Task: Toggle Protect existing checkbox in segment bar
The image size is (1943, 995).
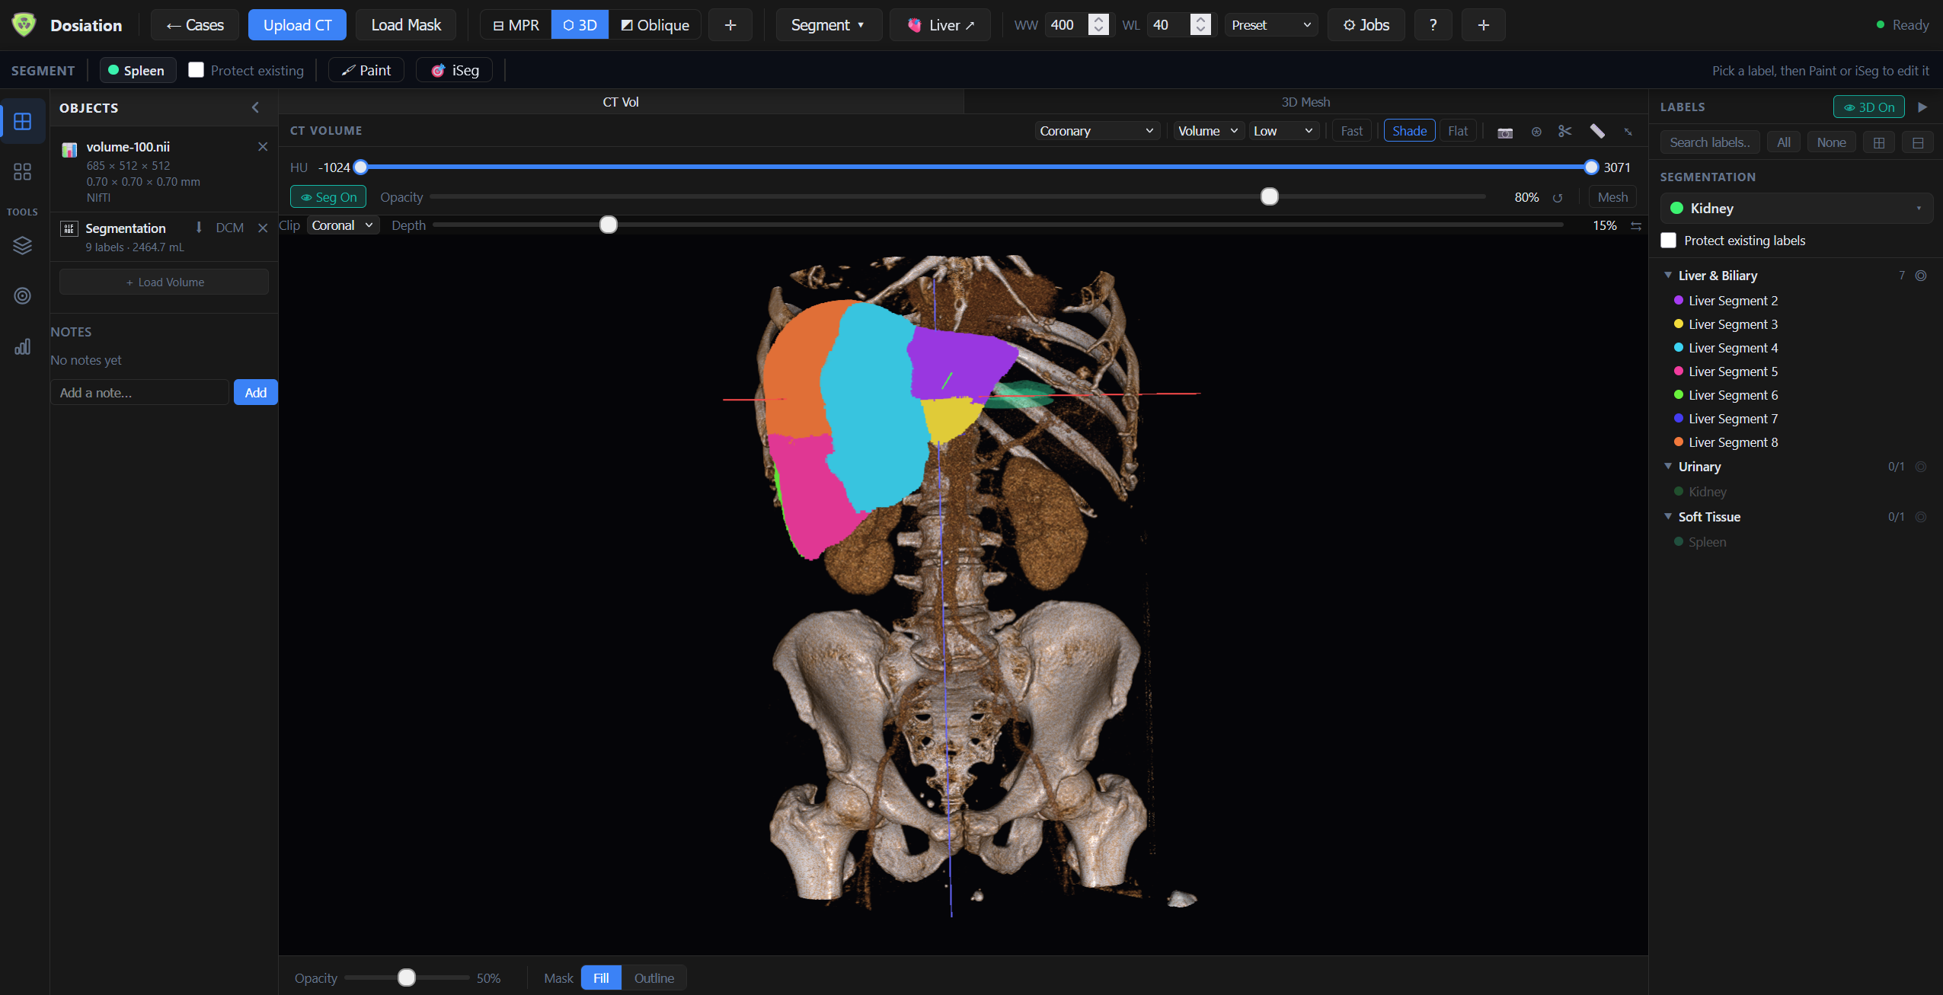Action: (197, 70)
